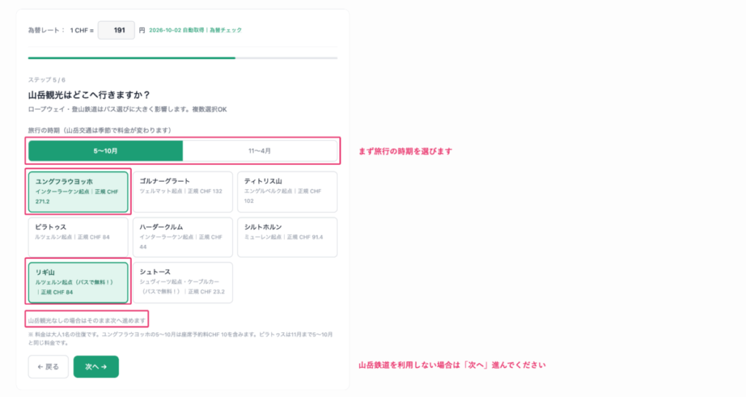Deselect the リギ山 destination card
The width and height of the screenshot is (746, 397).
point(78,283)
